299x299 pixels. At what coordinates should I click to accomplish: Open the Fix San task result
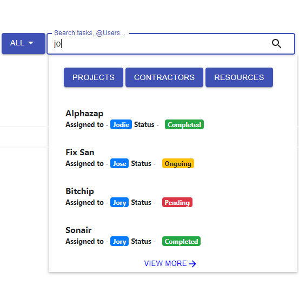click(x=80, y=152)
